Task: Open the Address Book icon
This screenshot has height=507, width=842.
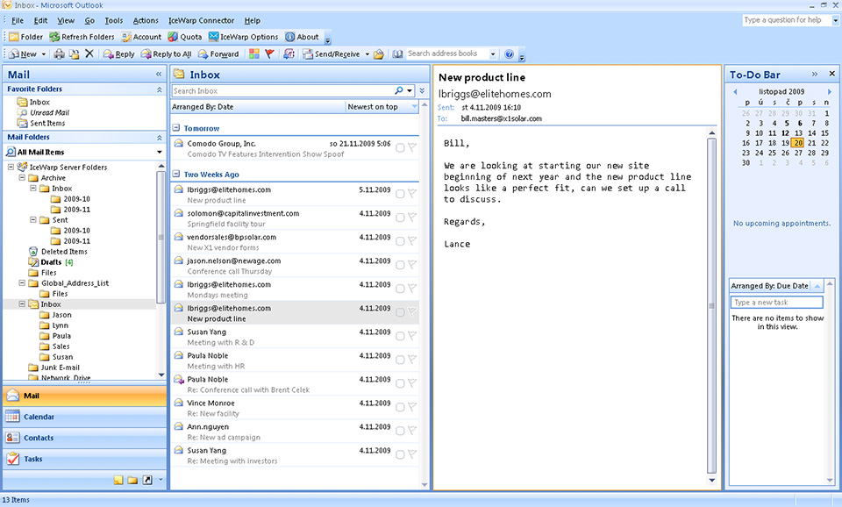Action: 397,54
